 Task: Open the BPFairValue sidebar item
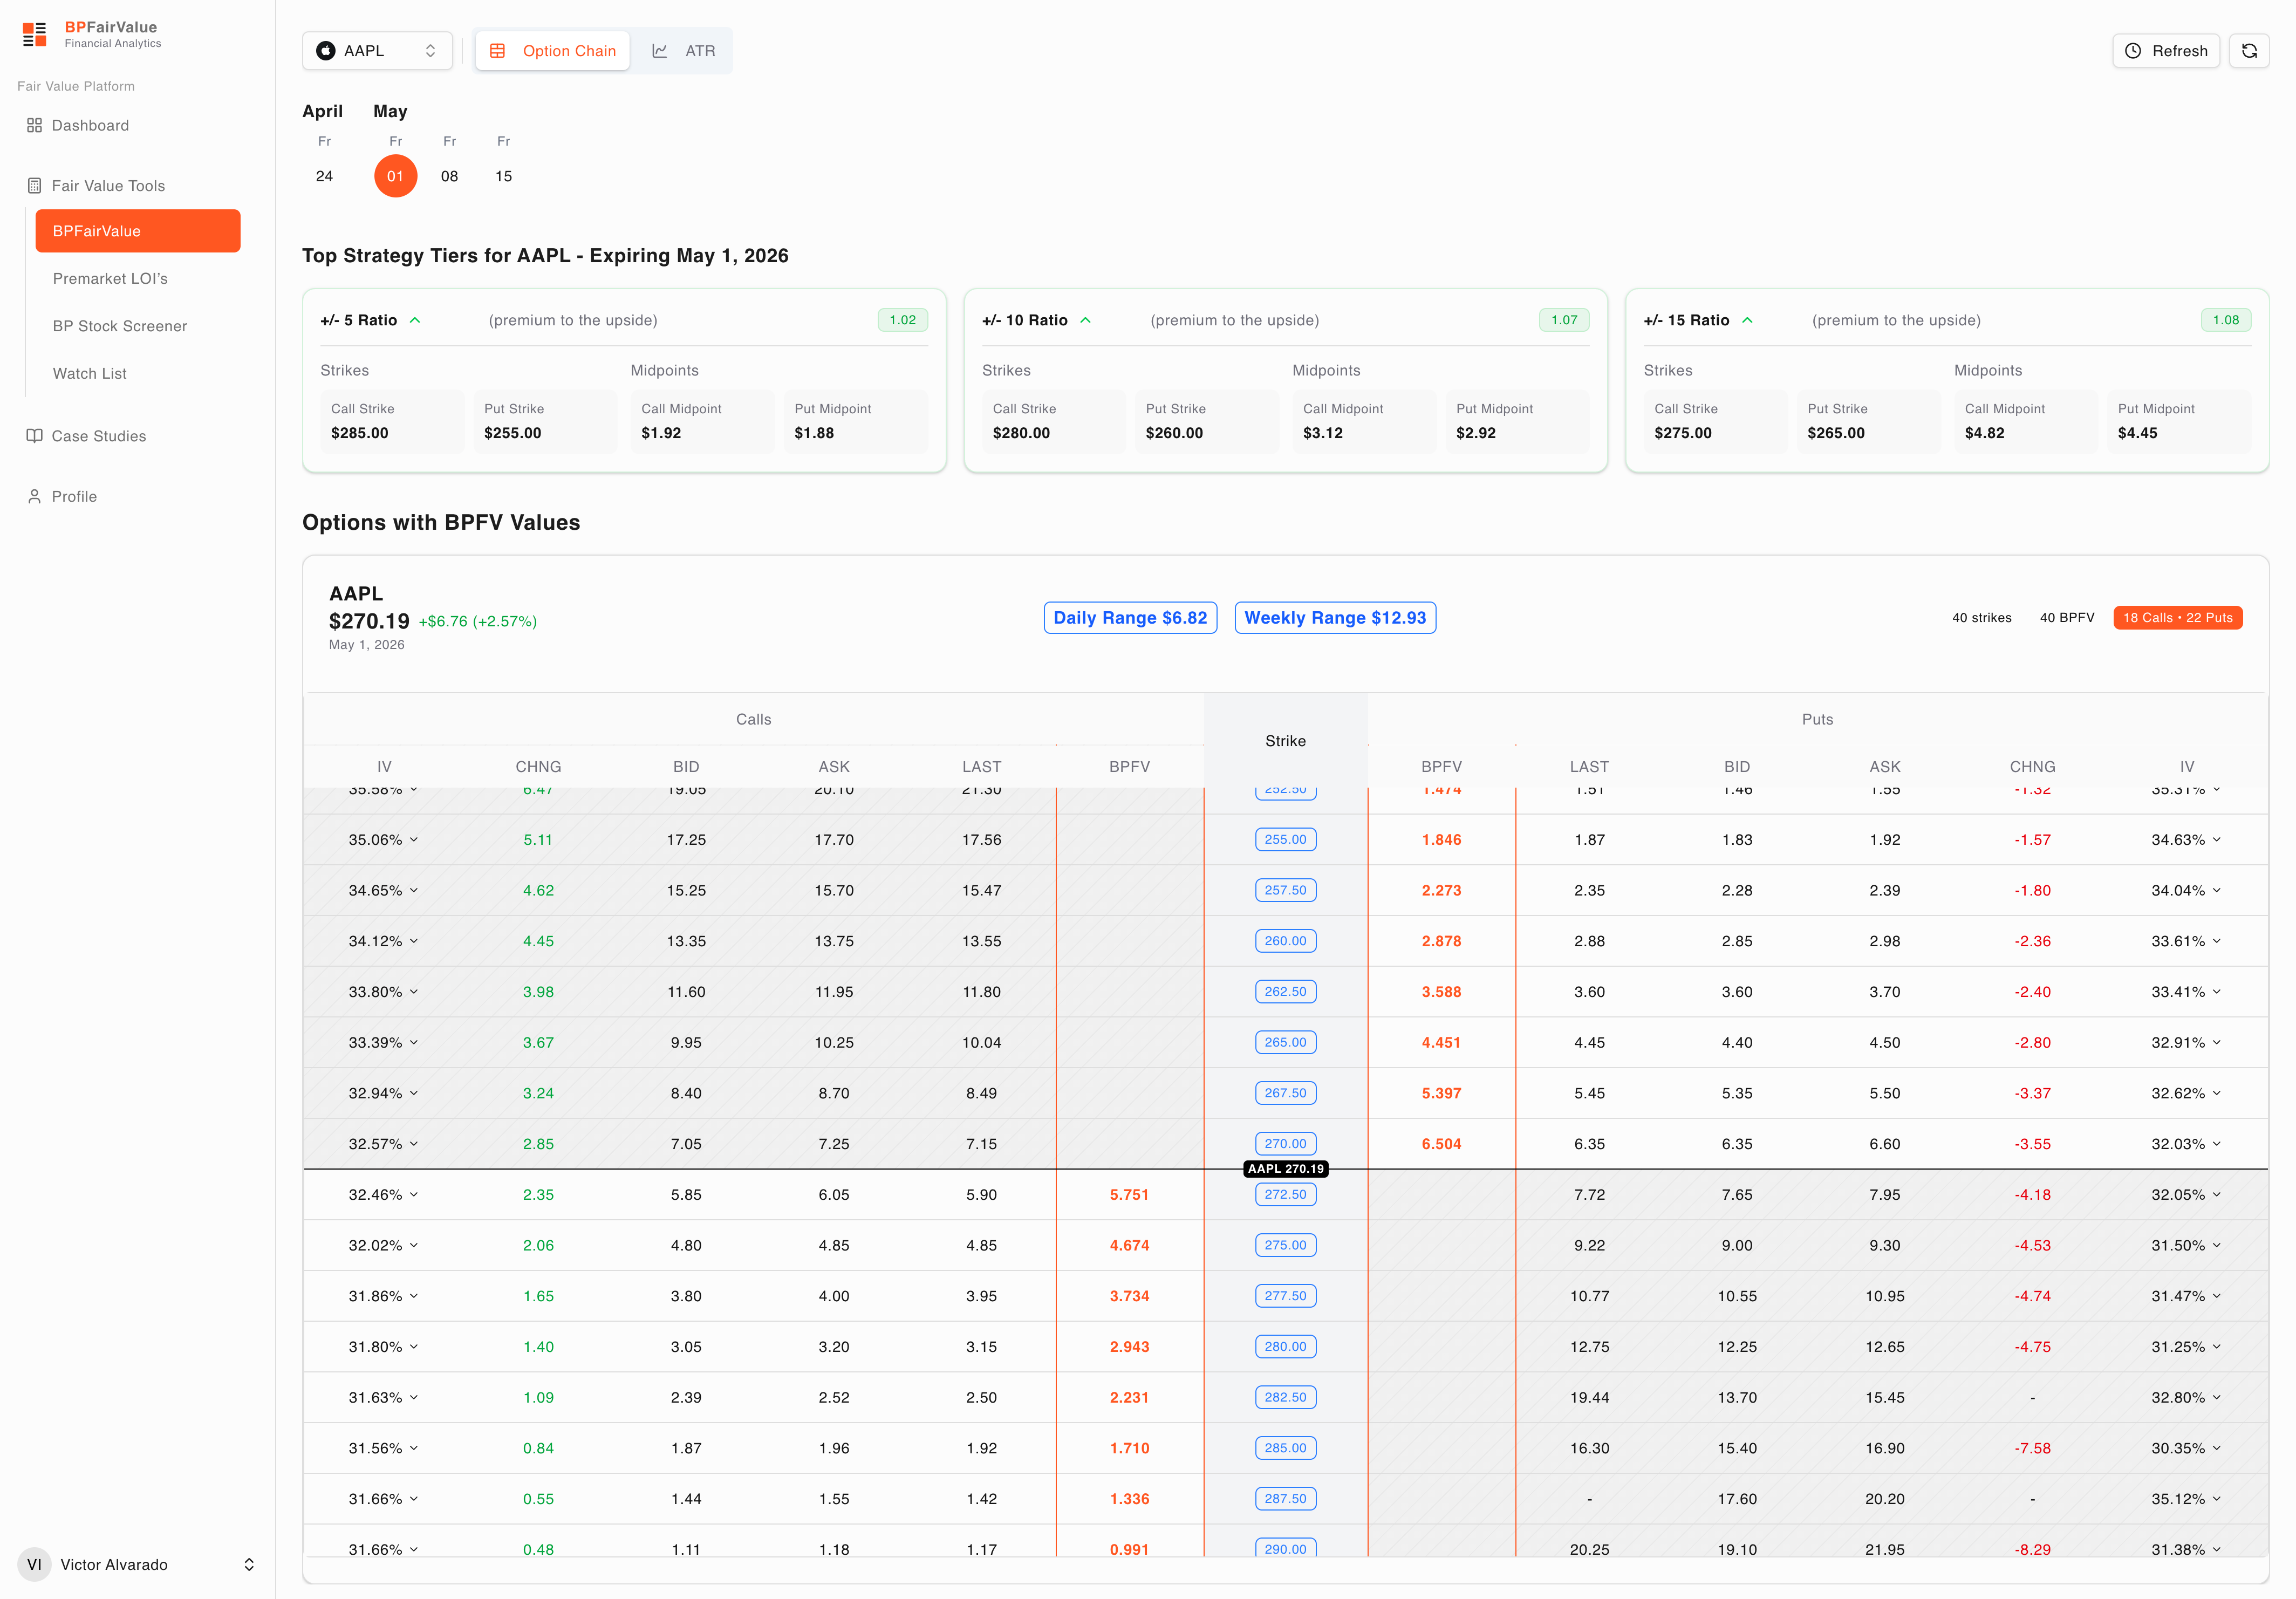click(138, 231)
